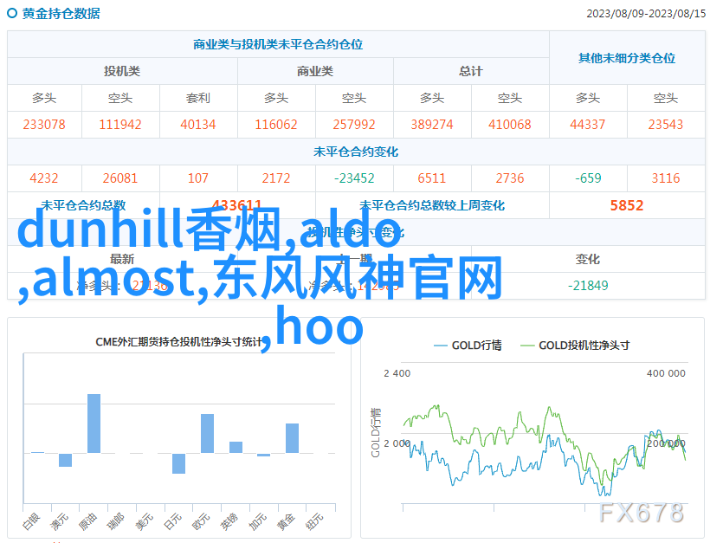
Task: Click the 纽元 axis label
Action: [x=314, y=521]
